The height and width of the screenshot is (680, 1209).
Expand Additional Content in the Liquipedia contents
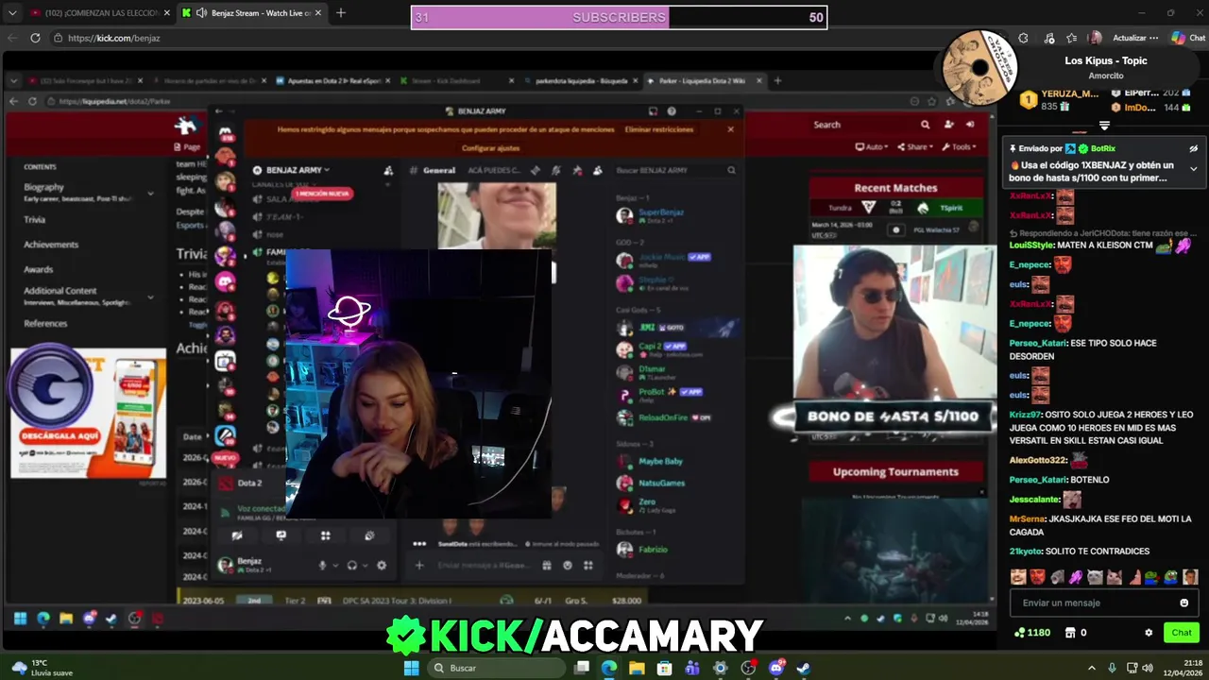149,297
